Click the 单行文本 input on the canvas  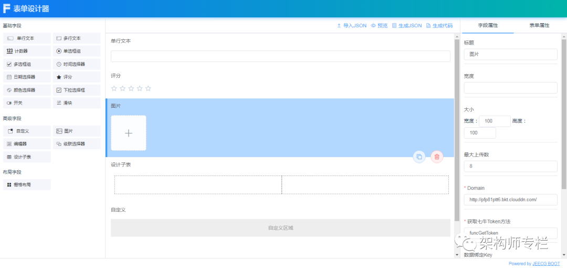[280, 56]
